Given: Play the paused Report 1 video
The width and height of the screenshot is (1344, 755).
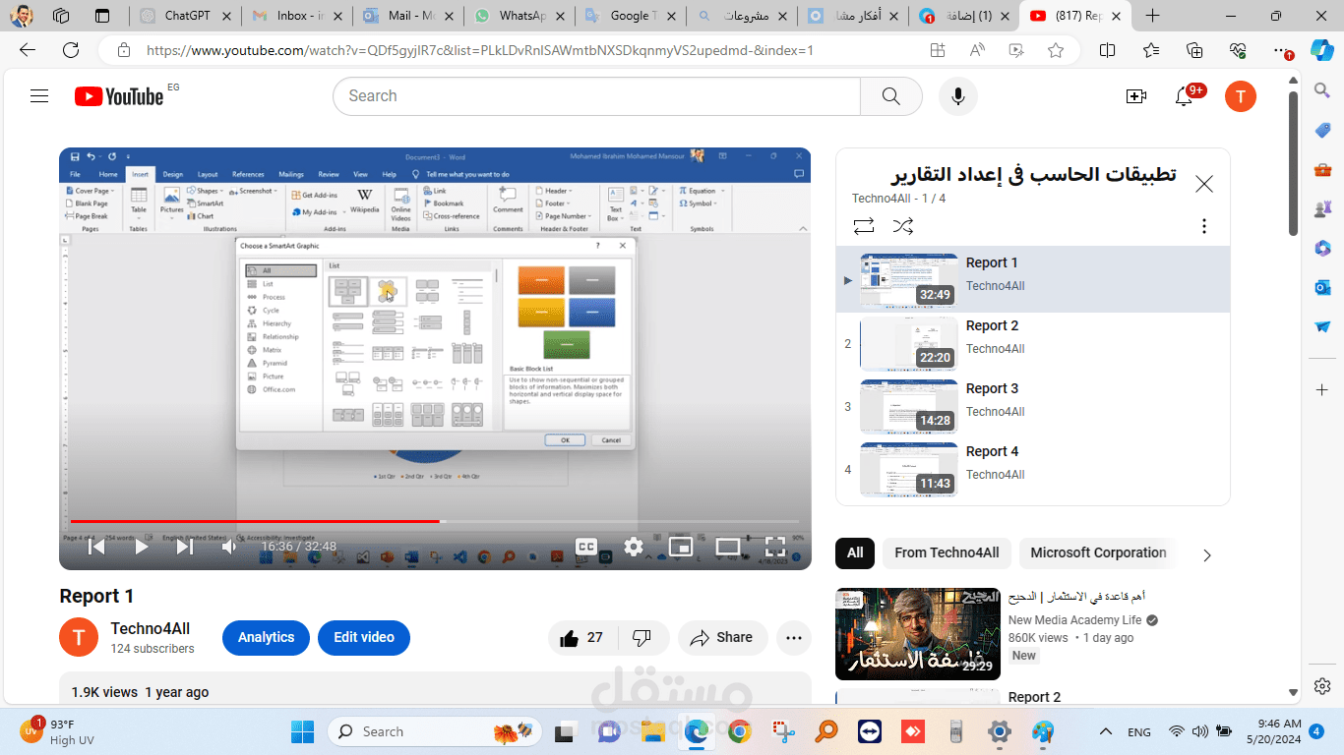Looking at the screenshot, I should [x=142, y=547].
